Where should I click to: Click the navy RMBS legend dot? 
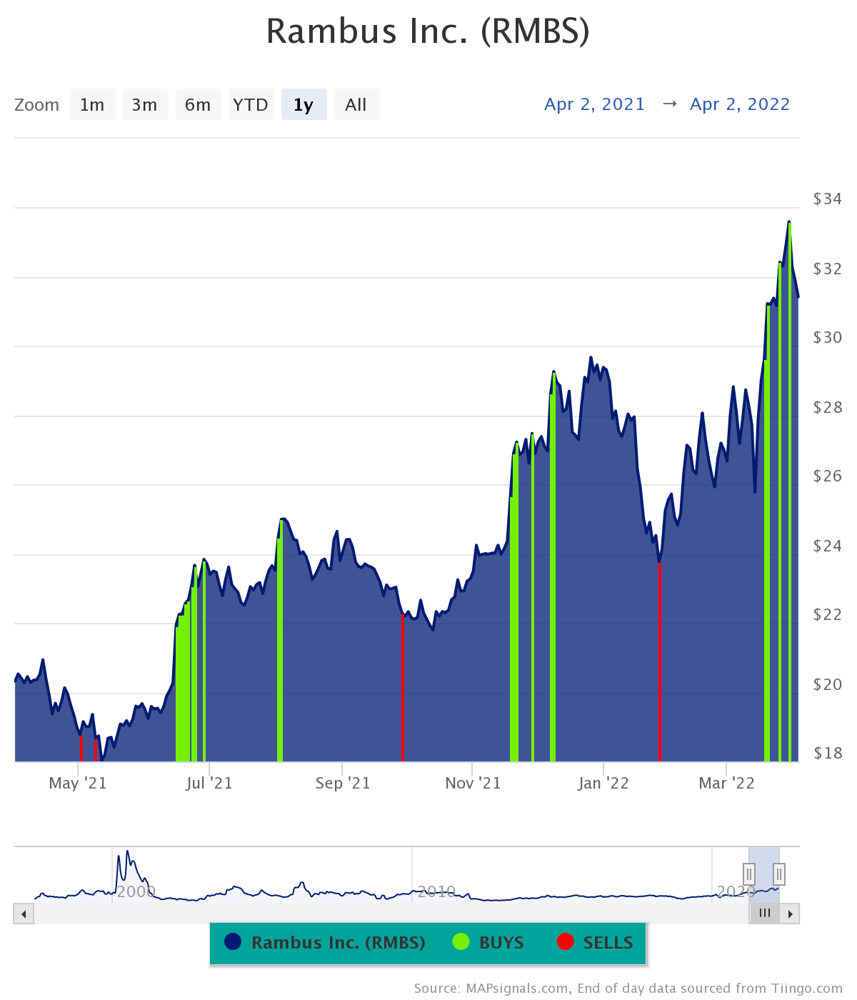(x=233, y=942)
